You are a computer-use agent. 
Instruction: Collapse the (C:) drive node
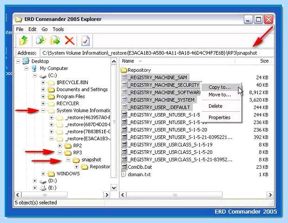click(35, 76)
